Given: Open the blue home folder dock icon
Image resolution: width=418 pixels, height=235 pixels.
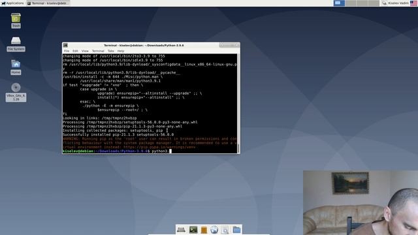Looking at the screenshot, I should tap(236, 230).
